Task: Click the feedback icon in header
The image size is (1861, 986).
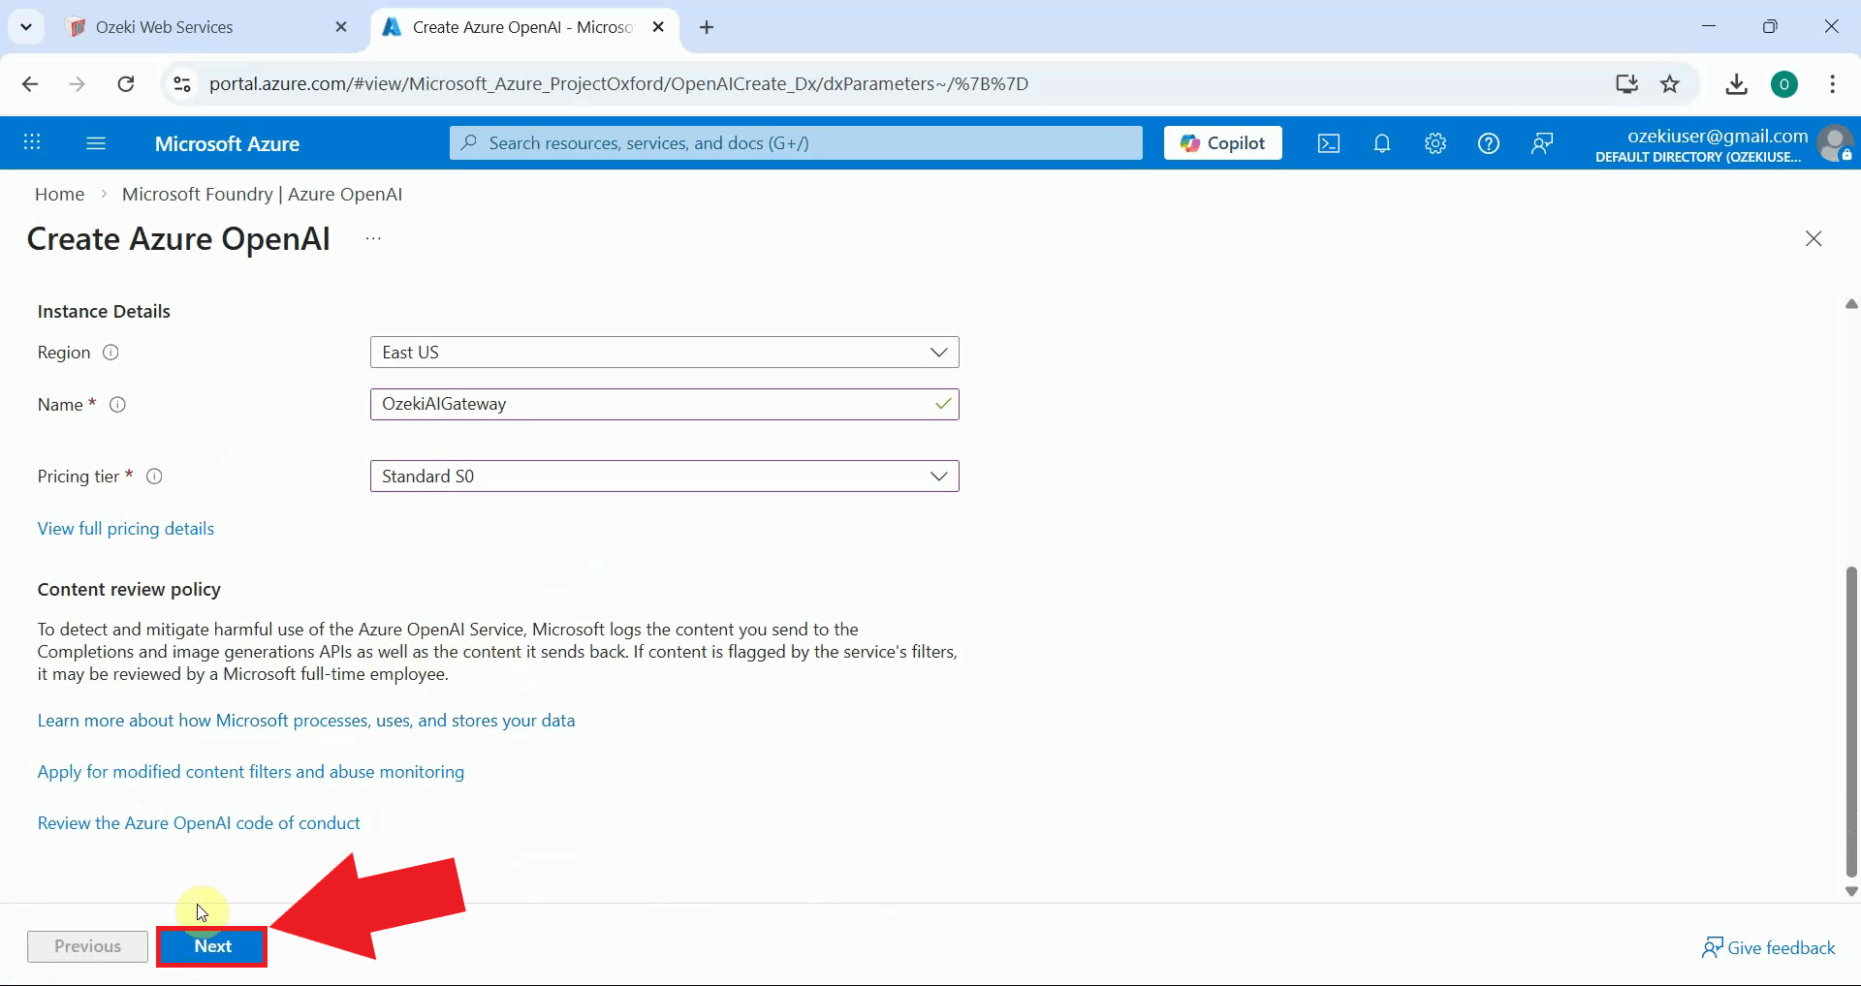Action: pyautogui.click(x=1541, y=143)
